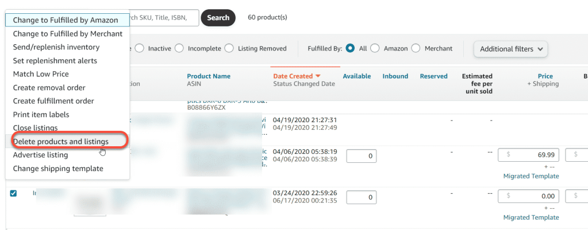Toggle Date Created sort arrow

coord(318,76)
